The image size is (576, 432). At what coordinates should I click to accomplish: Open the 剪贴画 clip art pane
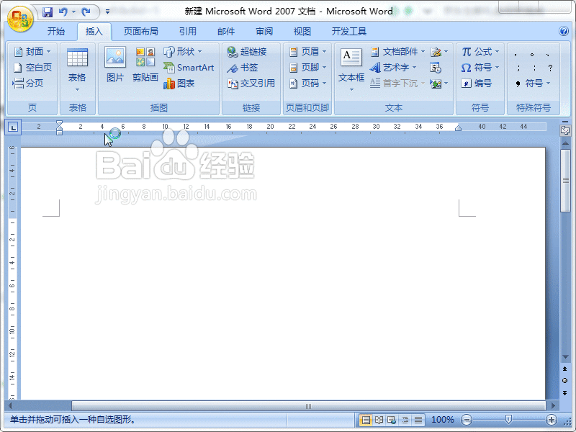tap(145, 61)
